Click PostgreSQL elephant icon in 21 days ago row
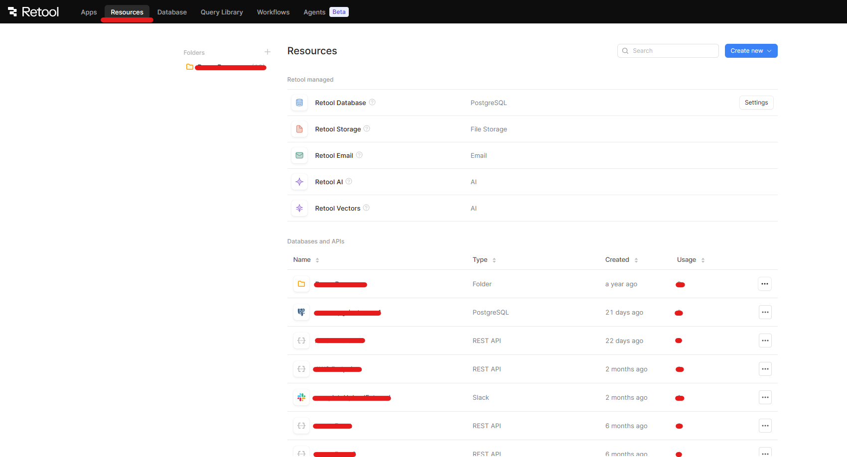847x457 pixels. [x=301, y=312]
